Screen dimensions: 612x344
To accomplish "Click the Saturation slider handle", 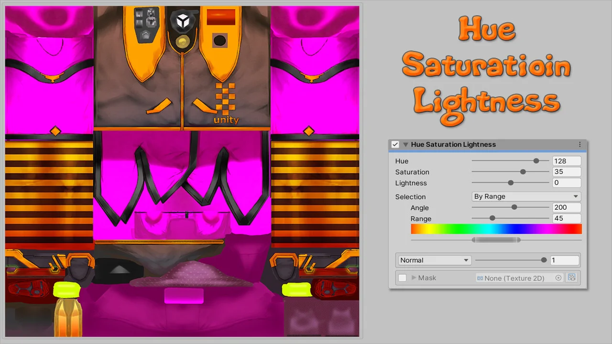I will 523,172.
